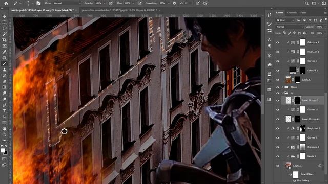The width and height of the screenshot is (328, 184).
Task: Hide the Color Fill 1 layer
Action: (278, 71)
